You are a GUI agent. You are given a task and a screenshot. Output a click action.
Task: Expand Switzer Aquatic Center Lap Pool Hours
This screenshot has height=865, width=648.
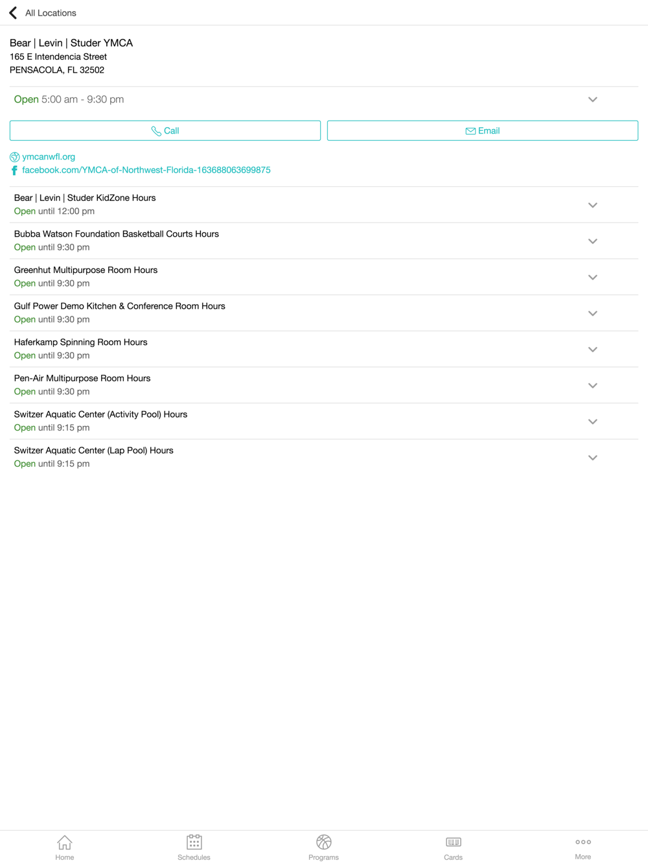[324, 457]
